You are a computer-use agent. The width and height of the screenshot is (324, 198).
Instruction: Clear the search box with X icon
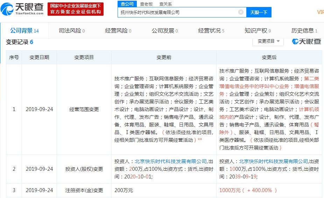[x=241, y=12]
